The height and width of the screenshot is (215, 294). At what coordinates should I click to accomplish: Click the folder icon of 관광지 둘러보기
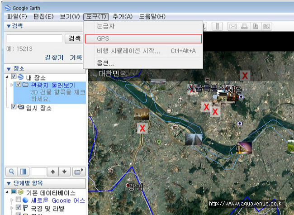(25, 85)
